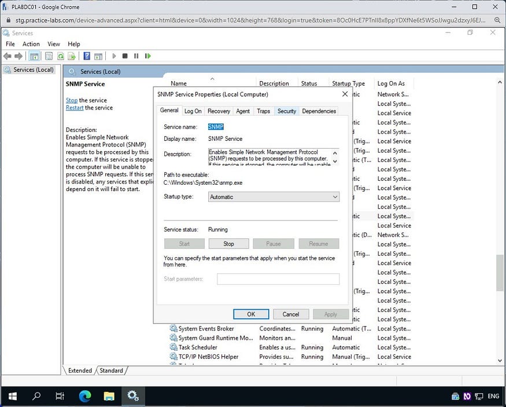The image size is (506, 407).
Task: Click the Restart Service green toolbar icon
Action: click(148, 56)
